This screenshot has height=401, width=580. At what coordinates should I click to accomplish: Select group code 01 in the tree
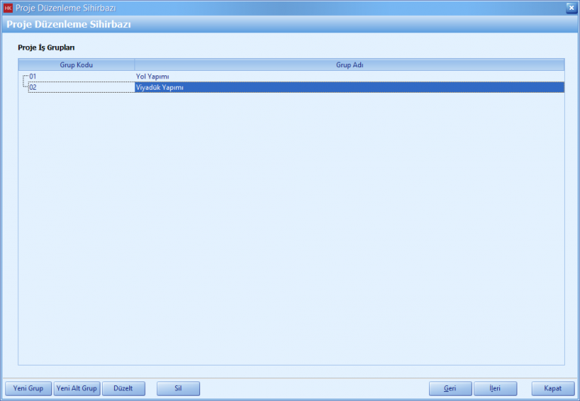[33, 76]
